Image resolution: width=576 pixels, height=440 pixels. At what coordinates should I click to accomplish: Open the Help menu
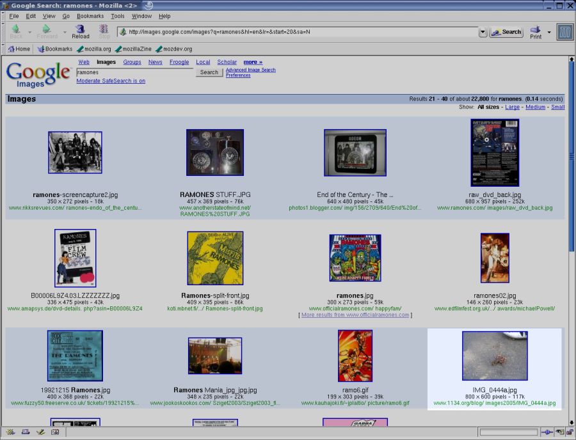pyautogui.click(x=164, y=16)
